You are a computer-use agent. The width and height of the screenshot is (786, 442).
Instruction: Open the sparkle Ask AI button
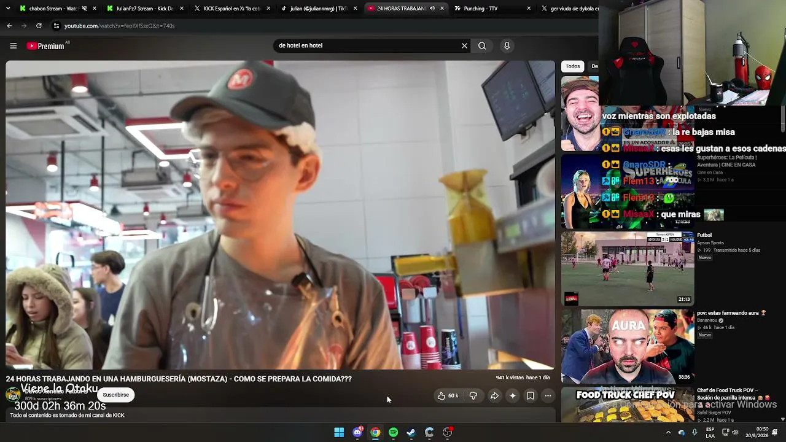click(x=513, y=396)
